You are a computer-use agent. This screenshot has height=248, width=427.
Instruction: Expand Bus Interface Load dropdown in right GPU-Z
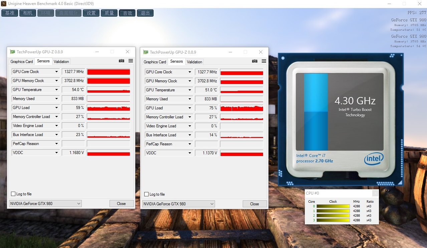pyautogui.click(x=190, y=135)
